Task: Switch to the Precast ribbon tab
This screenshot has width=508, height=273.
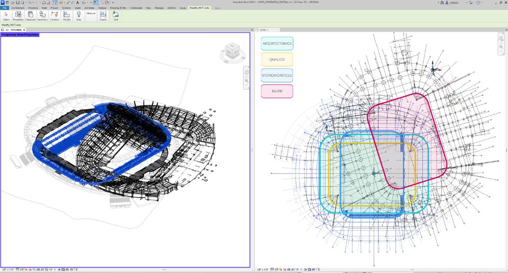Action: point(55,8)
